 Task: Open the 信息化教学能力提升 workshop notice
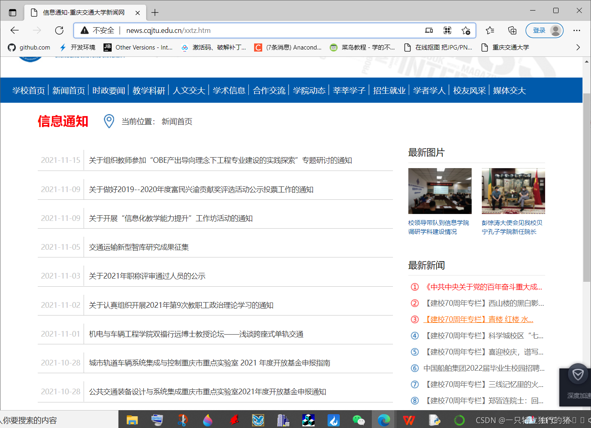(x=171, y=218)
